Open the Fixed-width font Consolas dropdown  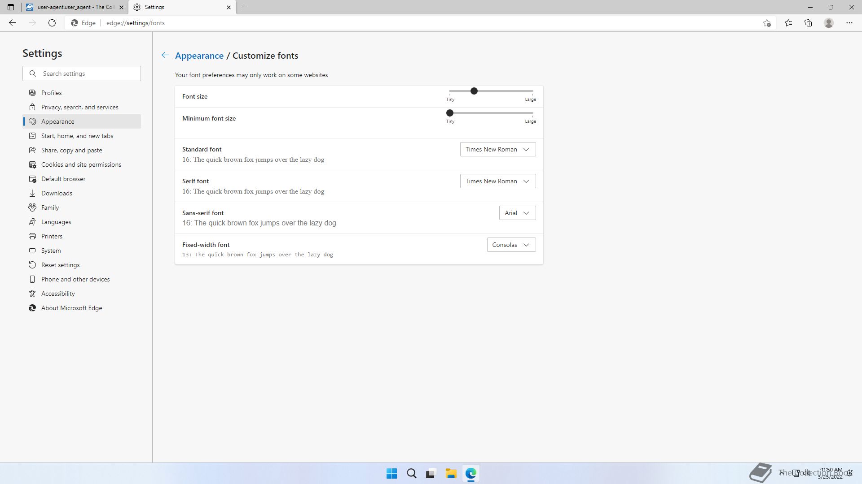[511, 245]
